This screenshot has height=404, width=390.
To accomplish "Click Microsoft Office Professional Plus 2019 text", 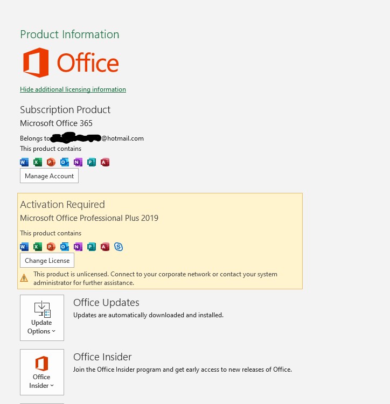I will (89, 218).
